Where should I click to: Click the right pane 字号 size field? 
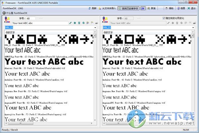point(129,19)
